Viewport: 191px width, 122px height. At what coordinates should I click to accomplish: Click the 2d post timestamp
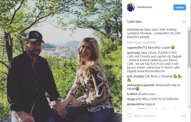184,22
